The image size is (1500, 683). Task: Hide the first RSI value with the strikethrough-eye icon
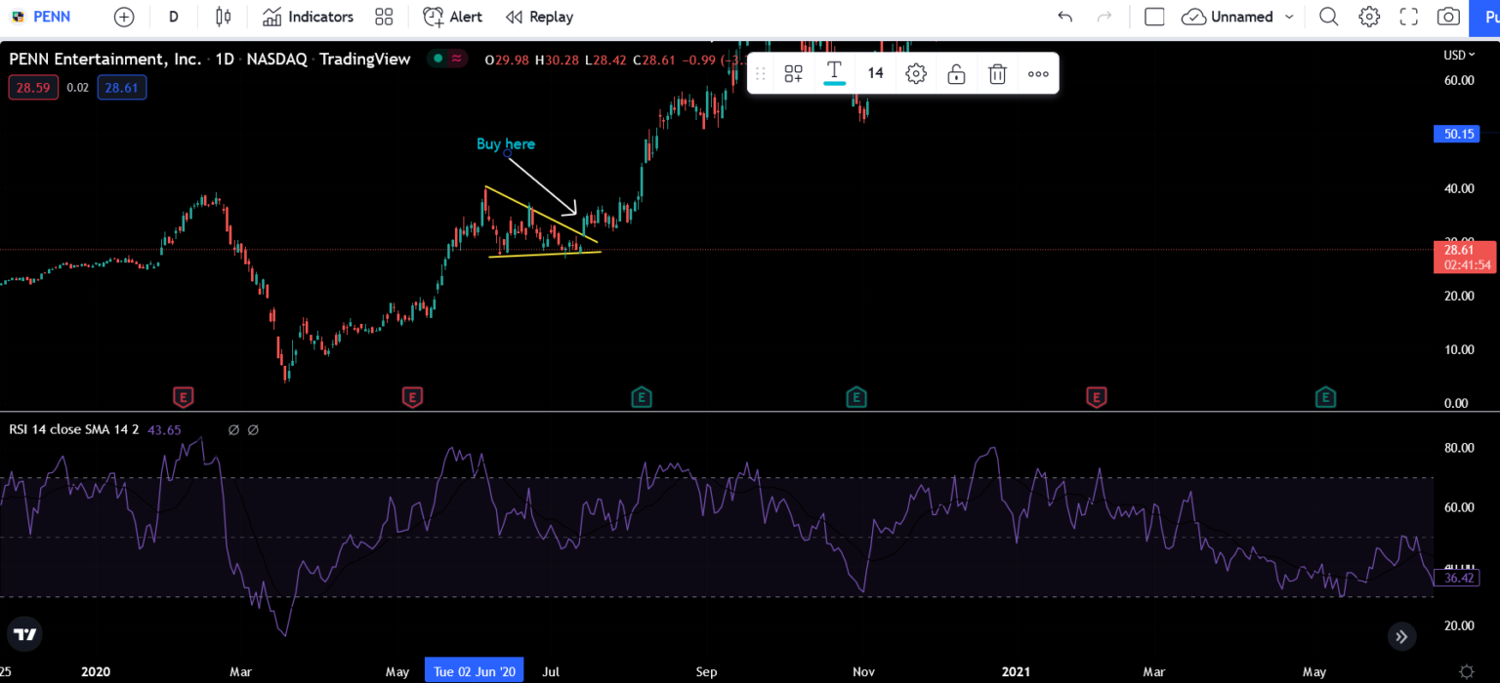coord(232,429)
